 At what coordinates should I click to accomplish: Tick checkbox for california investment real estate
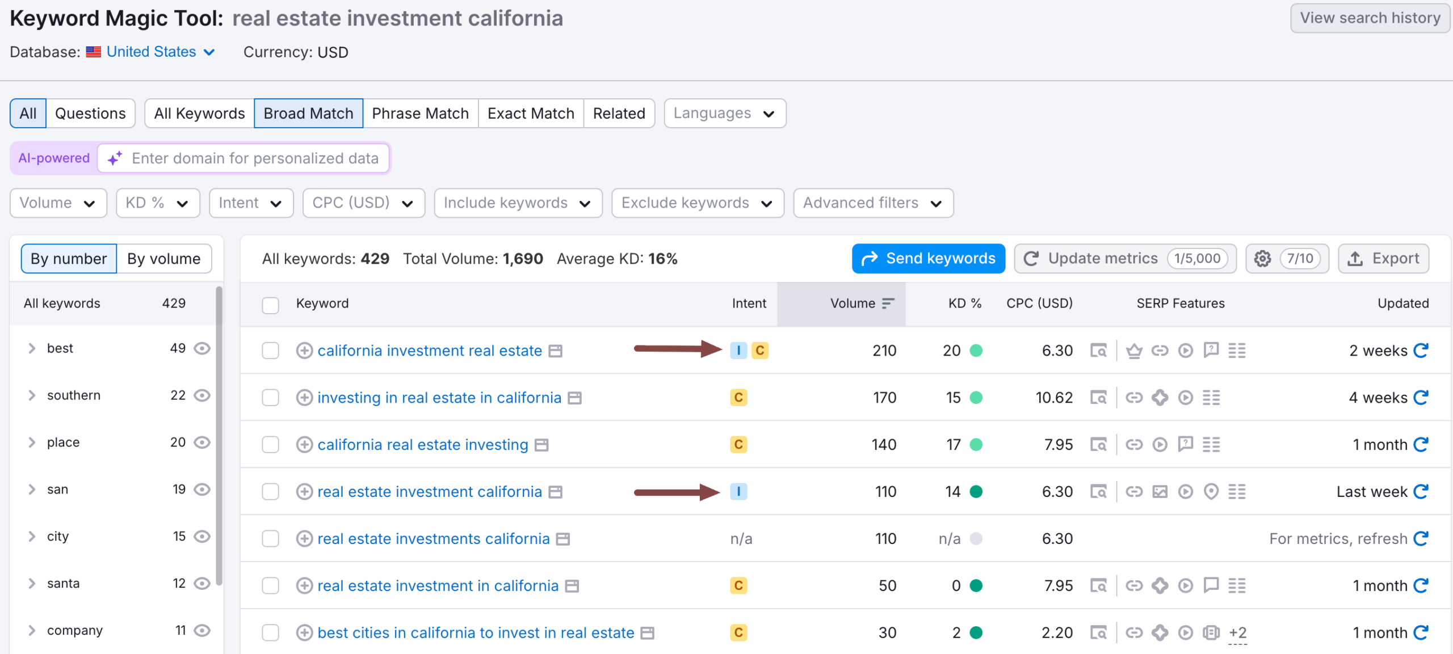[x=270, y=351]
